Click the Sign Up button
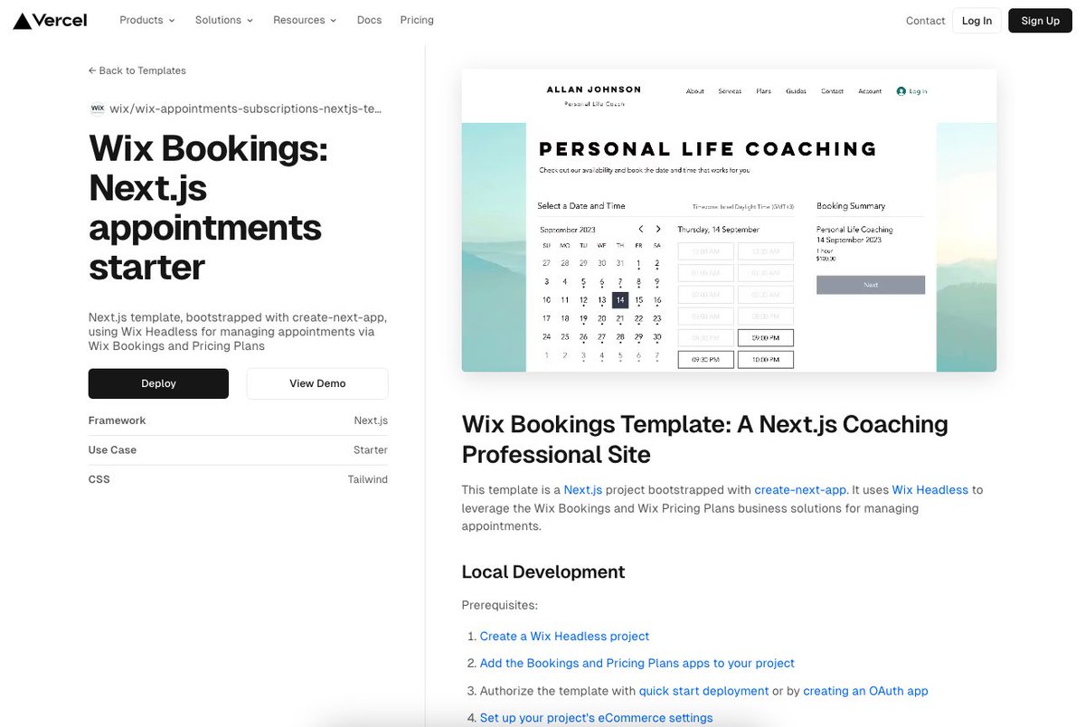 1040,21
